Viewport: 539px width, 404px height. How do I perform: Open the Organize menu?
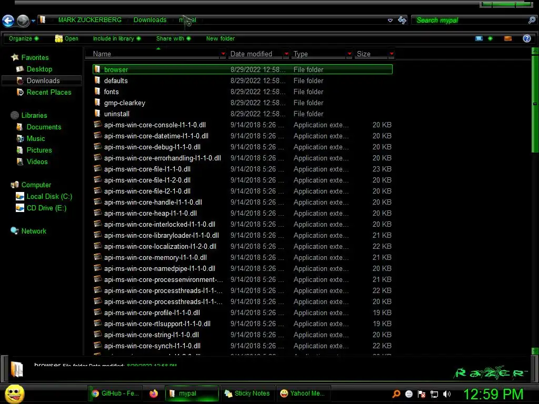(23, 38)
